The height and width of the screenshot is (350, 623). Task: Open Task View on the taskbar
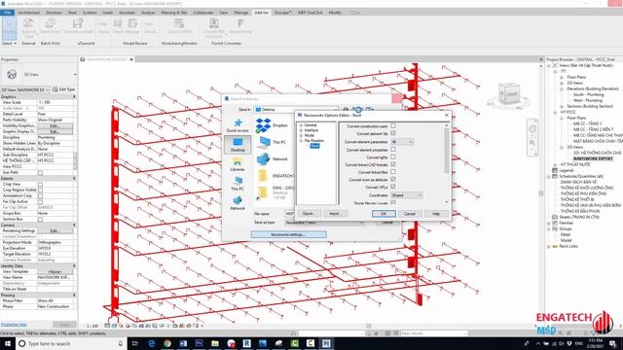[x=134, y=343]
